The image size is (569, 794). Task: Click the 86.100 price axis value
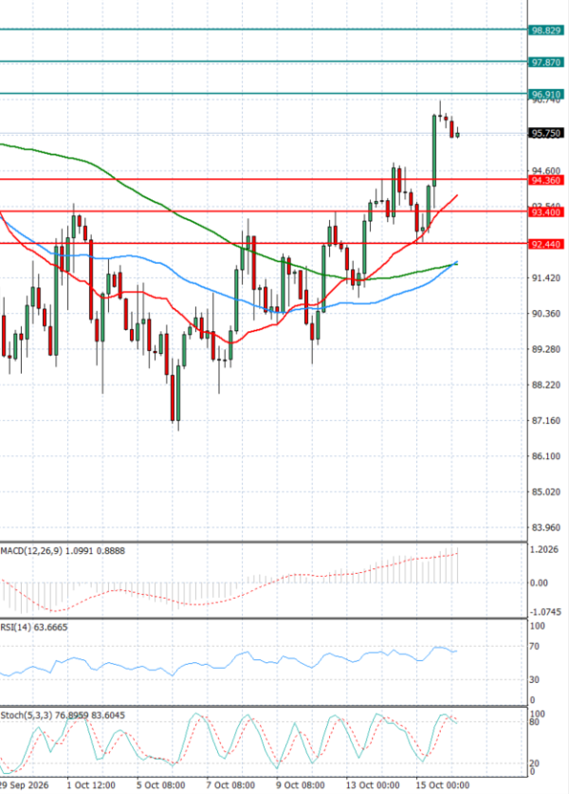(545, 456)
